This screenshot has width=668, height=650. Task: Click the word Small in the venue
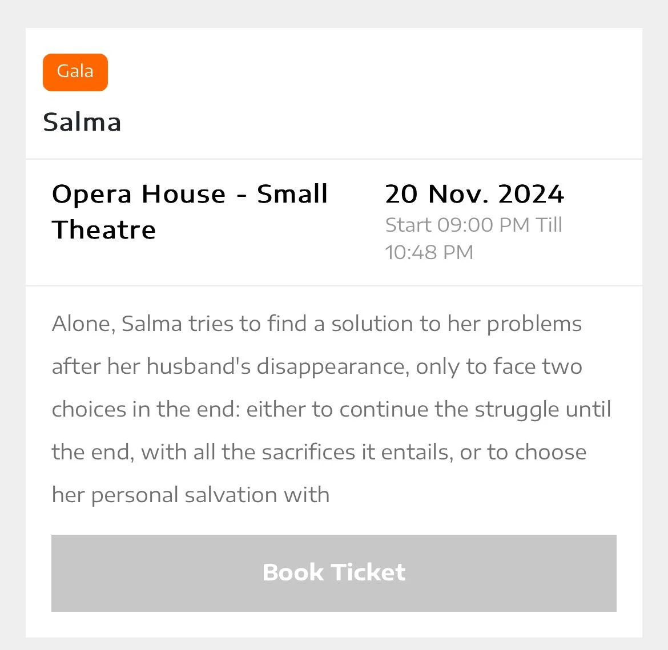click(292, 194)
